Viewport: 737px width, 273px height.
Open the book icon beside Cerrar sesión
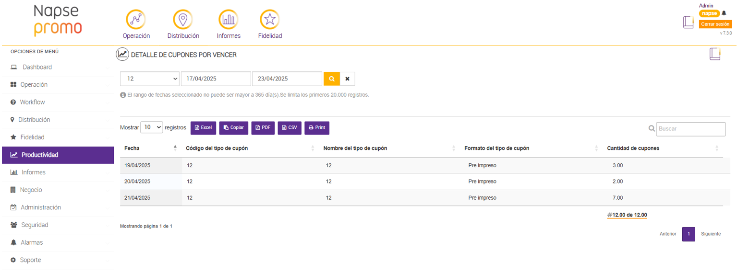pyautogui.click(x=689, y=23)
